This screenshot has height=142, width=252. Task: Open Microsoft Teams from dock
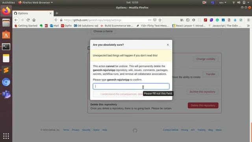click(x=6, y=94)
